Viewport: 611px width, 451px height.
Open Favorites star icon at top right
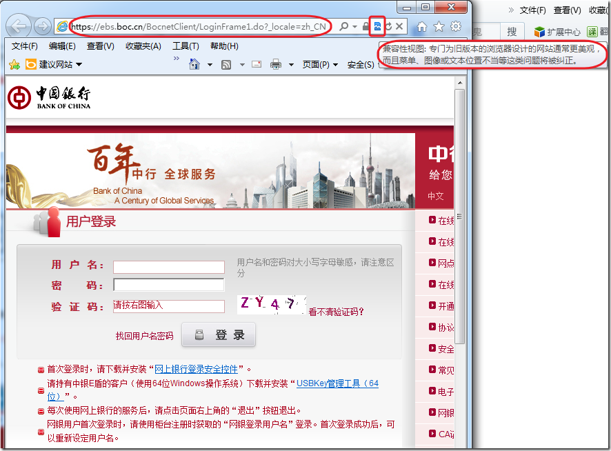pos(439,26)
